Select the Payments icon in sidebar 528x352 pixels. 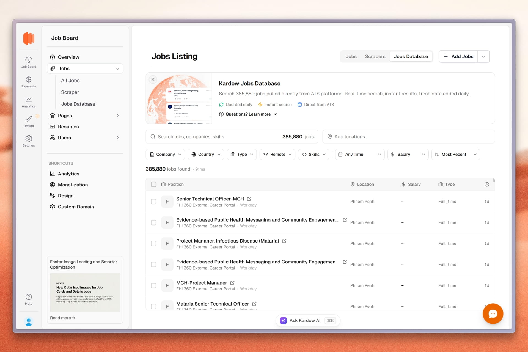(x=29, y=82)
